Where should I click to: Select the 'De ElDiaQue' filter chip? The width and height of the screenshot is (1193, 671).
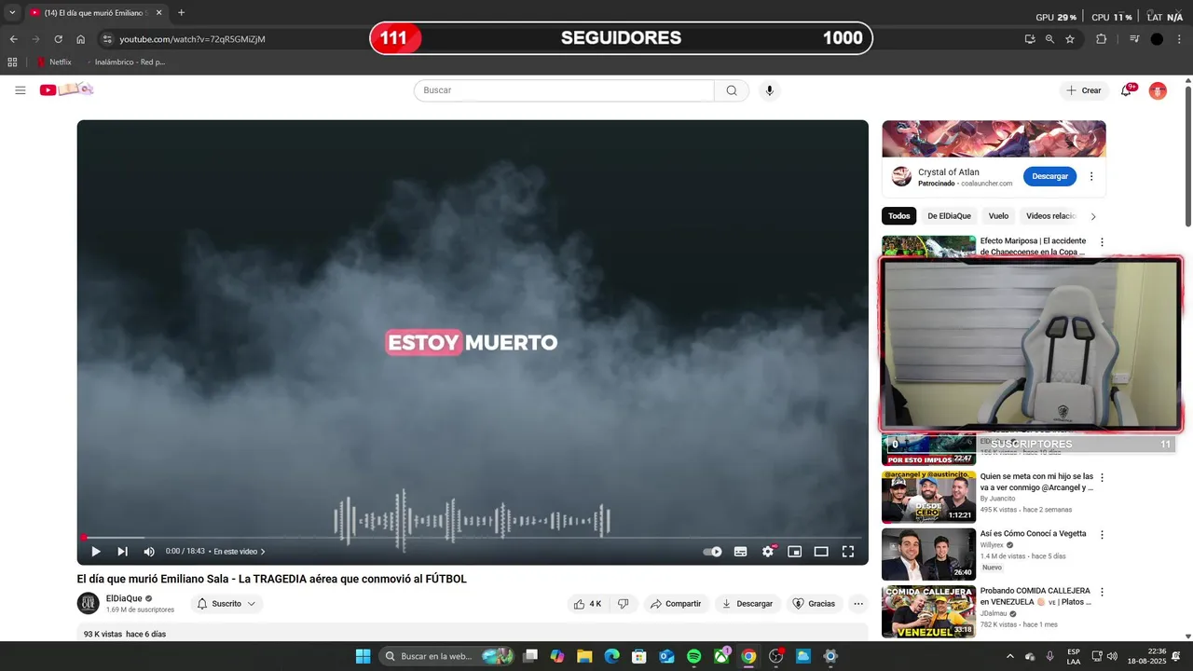[949, 216]
